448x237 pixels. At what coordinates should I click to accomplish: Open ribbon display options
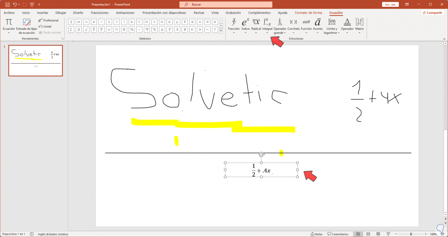tap(407, 5)
